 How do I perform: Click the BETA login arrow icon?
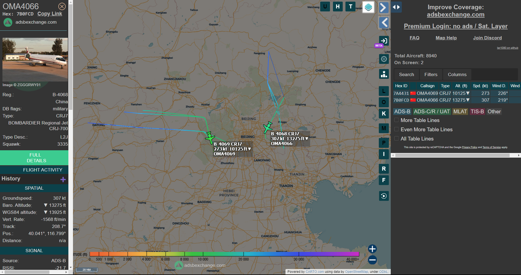[x=384, y=41]
